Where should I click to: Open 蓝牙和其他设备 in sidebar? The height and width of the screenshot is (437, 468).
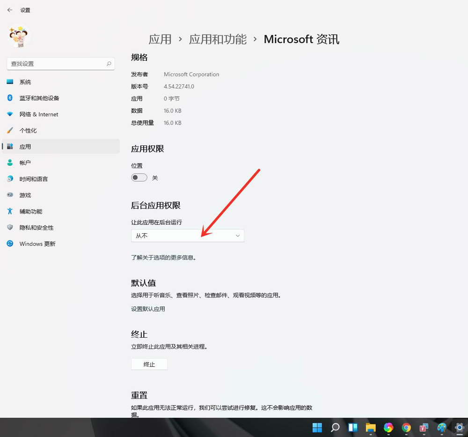click(x=60, y=98)
